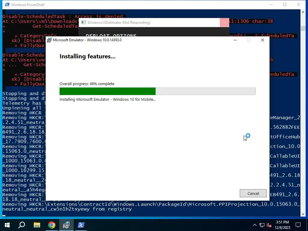The width and height of the screenshot is (308, 231).
Task: Click the Windows10Debloater window title icon
Action: 84,22
